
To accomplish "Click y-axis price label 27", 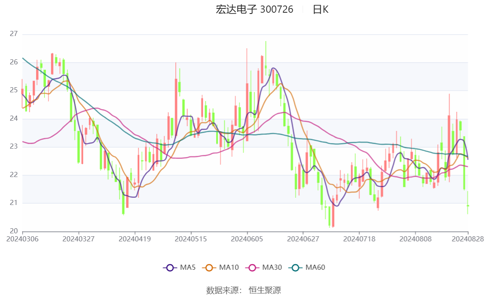I will click(14, 34).
